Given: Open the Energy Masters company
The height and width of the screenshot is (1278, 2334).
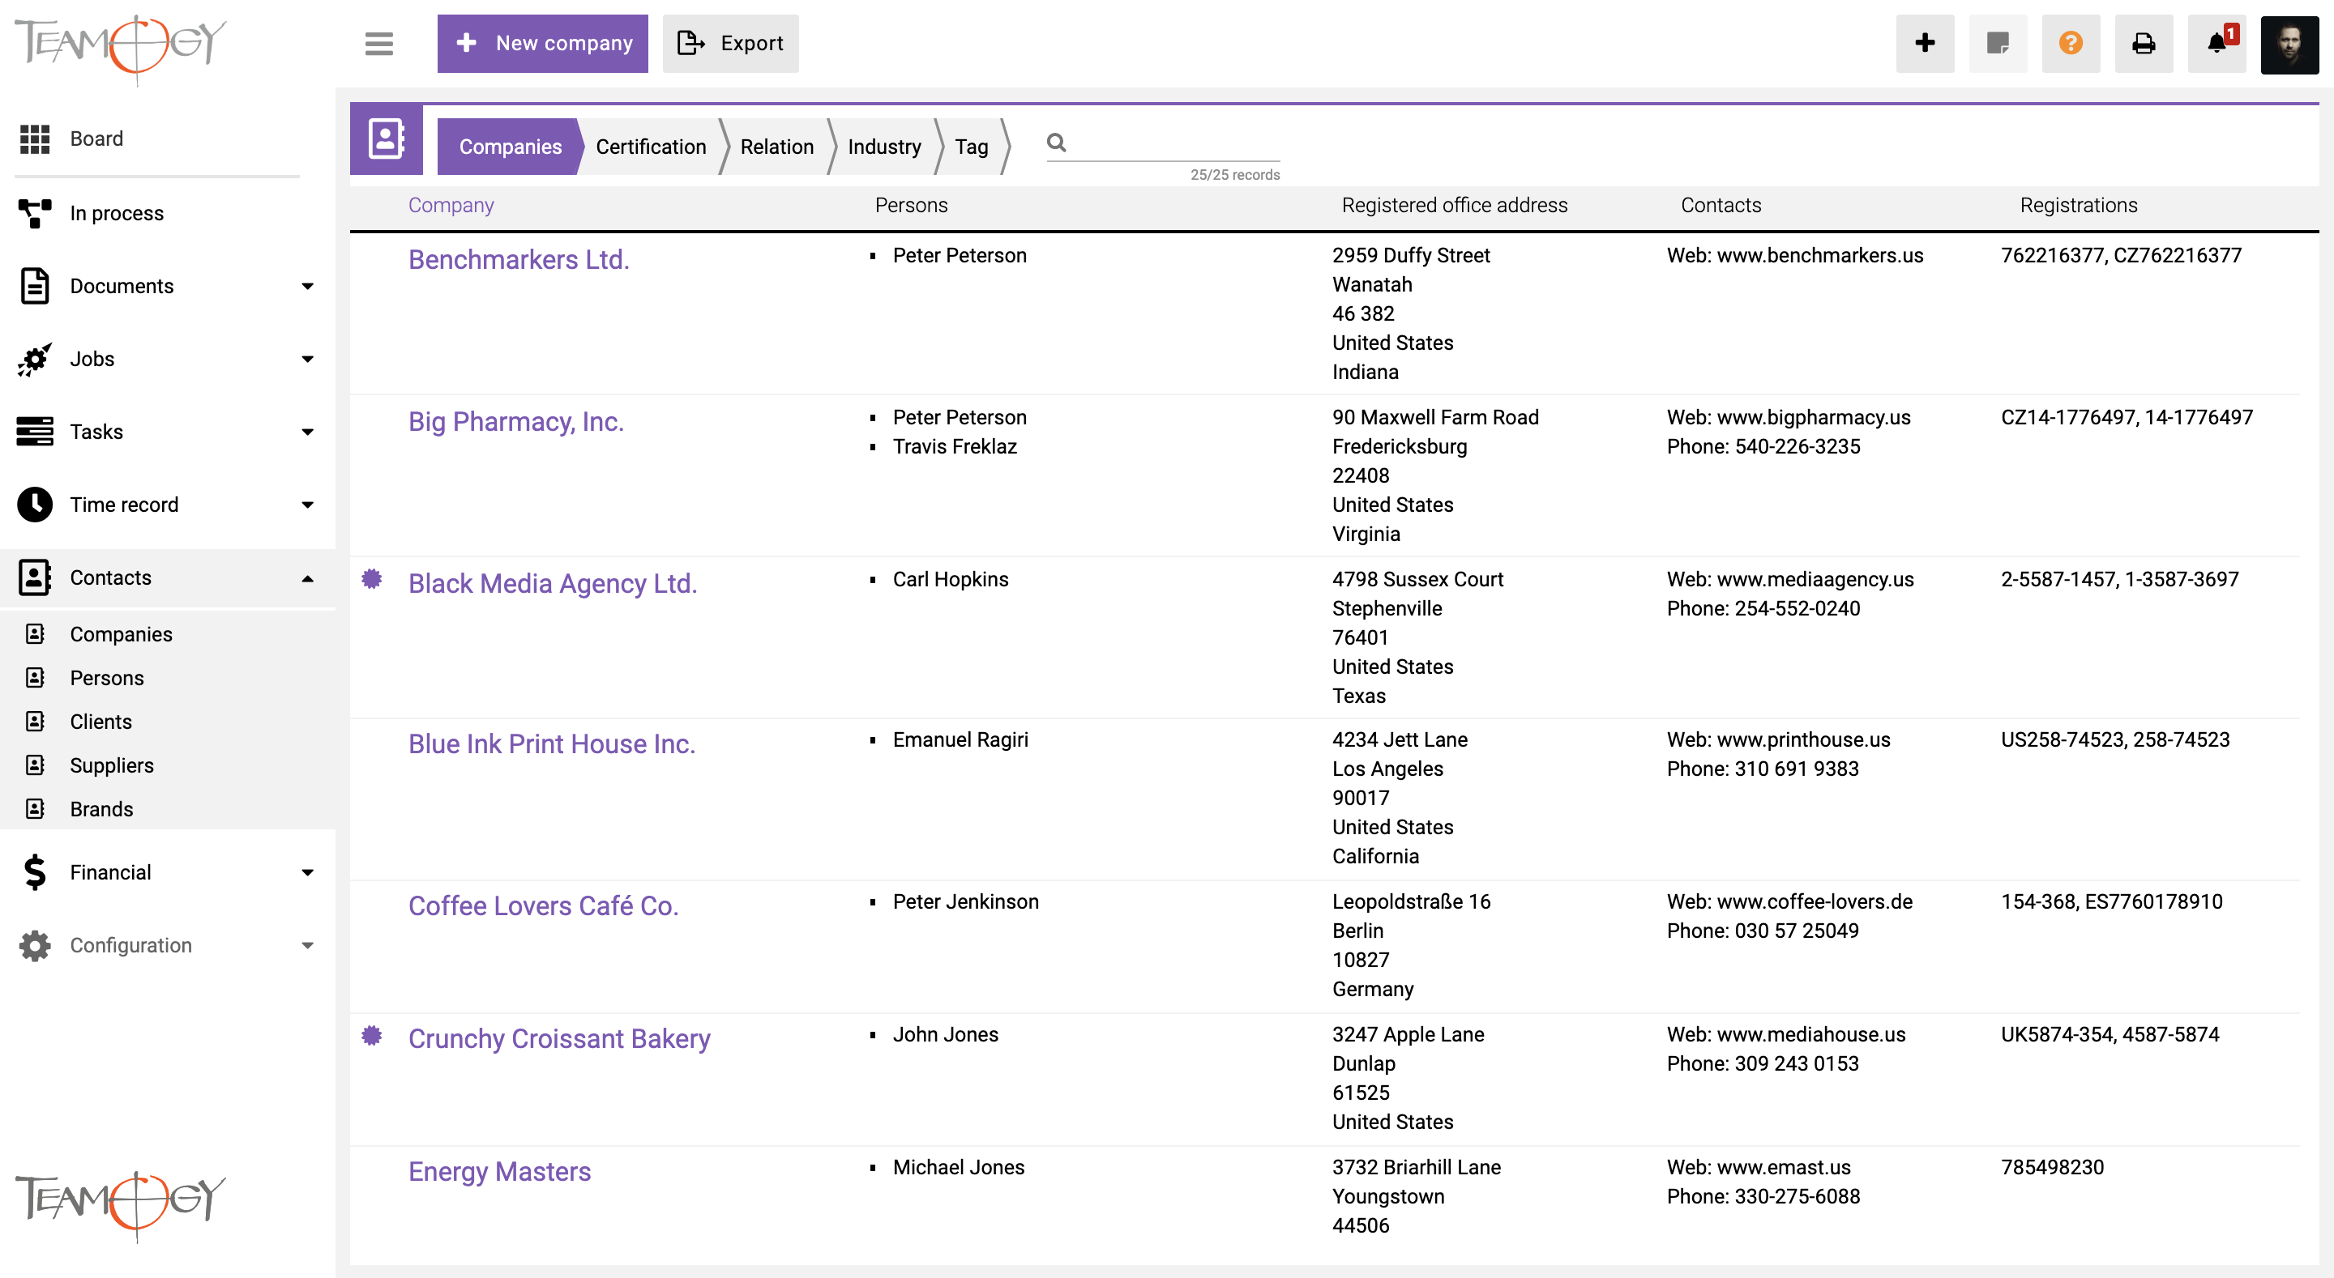Looking at the screenshot, I should tap(499, 1172).
